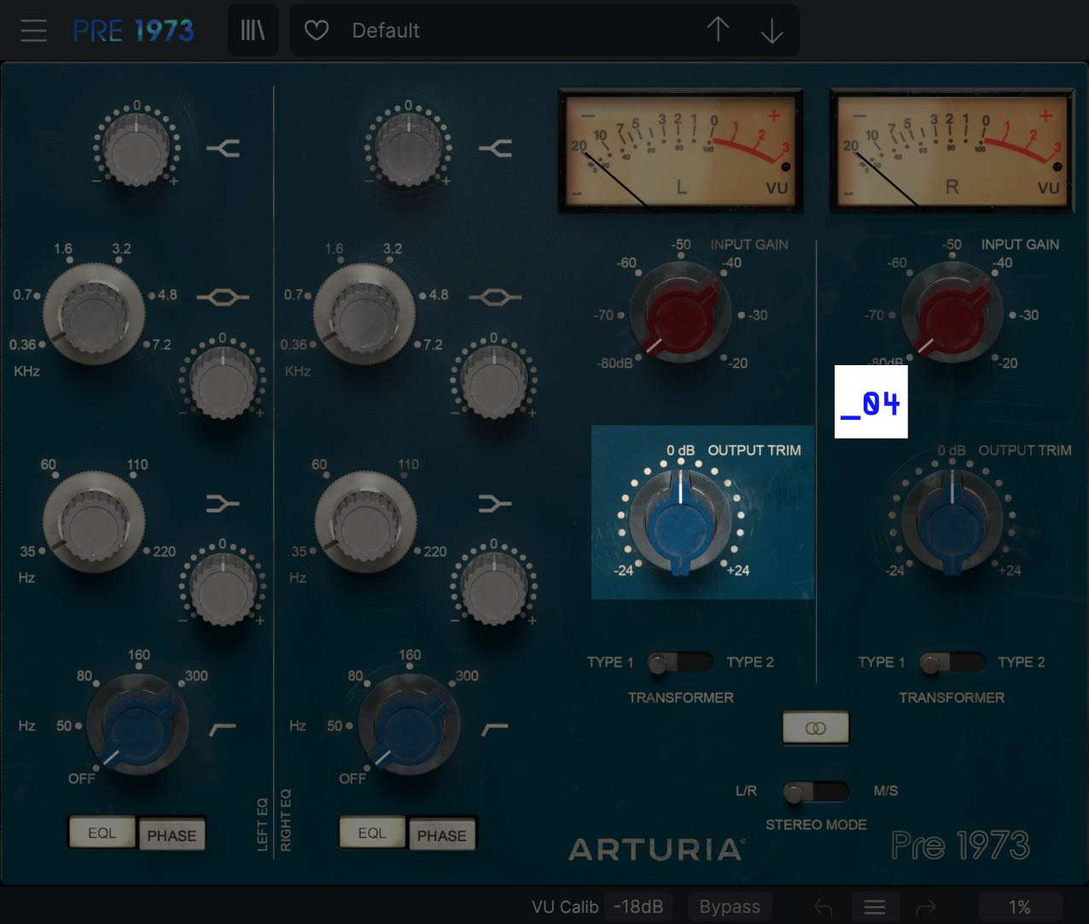1089x924 pixels.
Task: Toggle PHASE on the right channel strip
Action: click(x=442, y=834)
